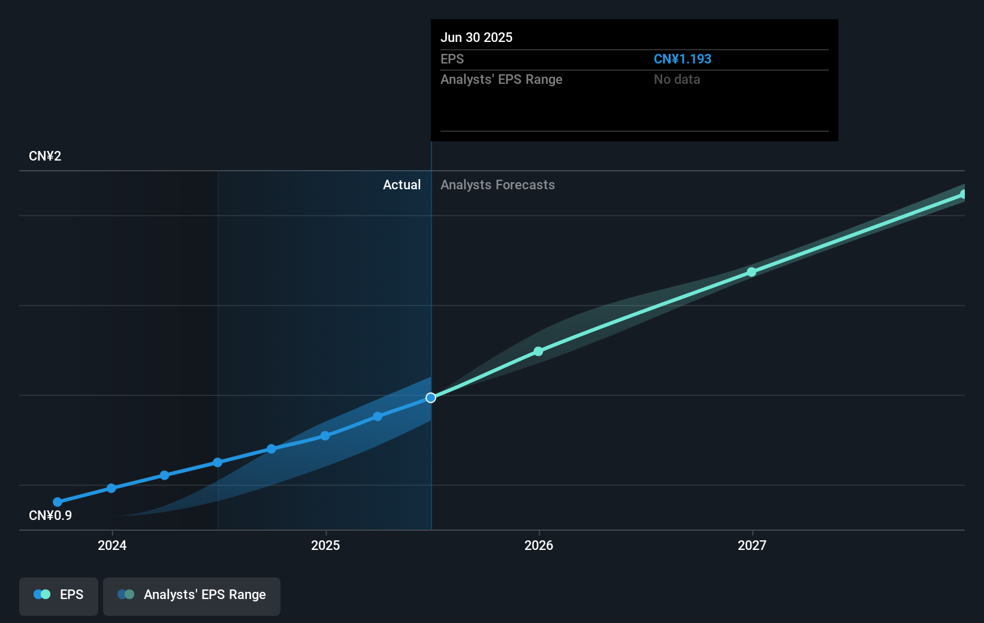Select the 2024 year label on the axis

click(x=111, y=545)
